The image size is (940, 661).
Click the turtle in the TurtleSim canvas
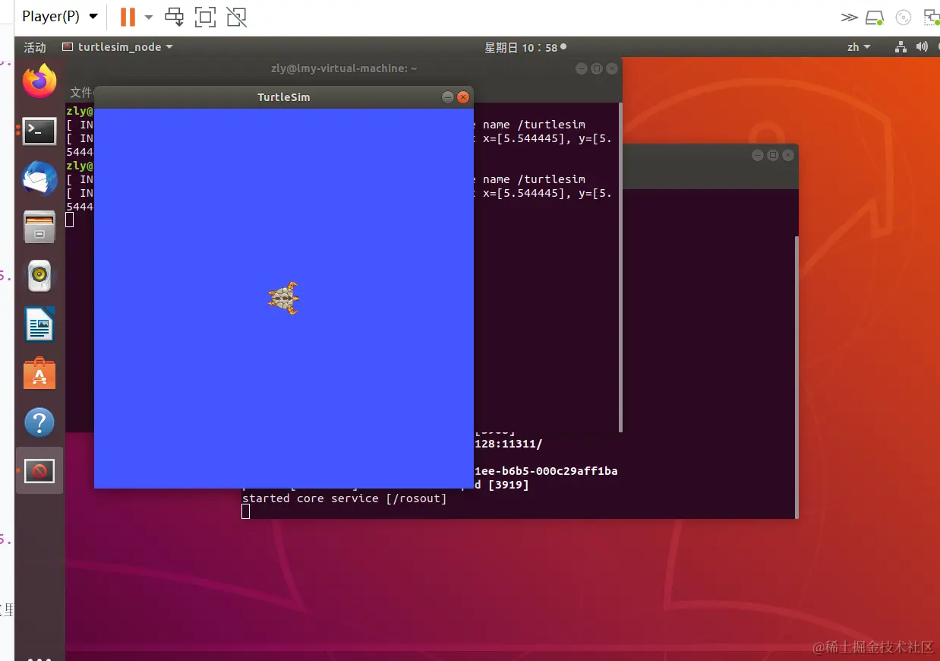tap(284, 298)
